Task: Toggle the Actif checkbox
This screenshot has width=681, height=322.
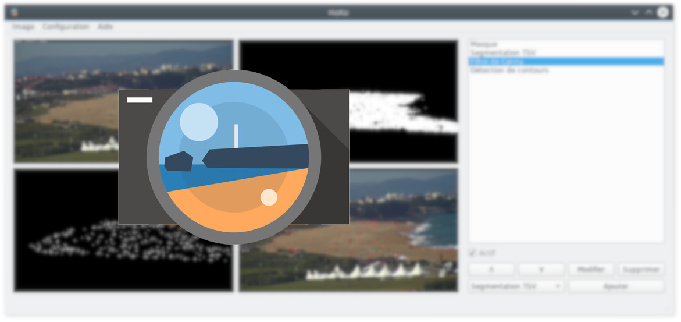Action: 473,253
